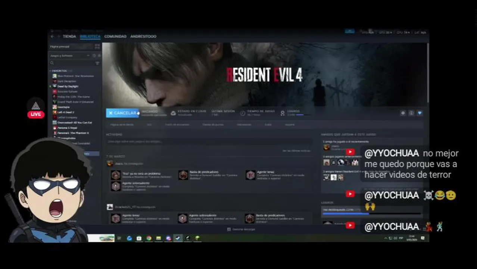Click the forward navigation arrow in Steam
The width and height of the screenshot is (477, 269).
click(58, 36)
